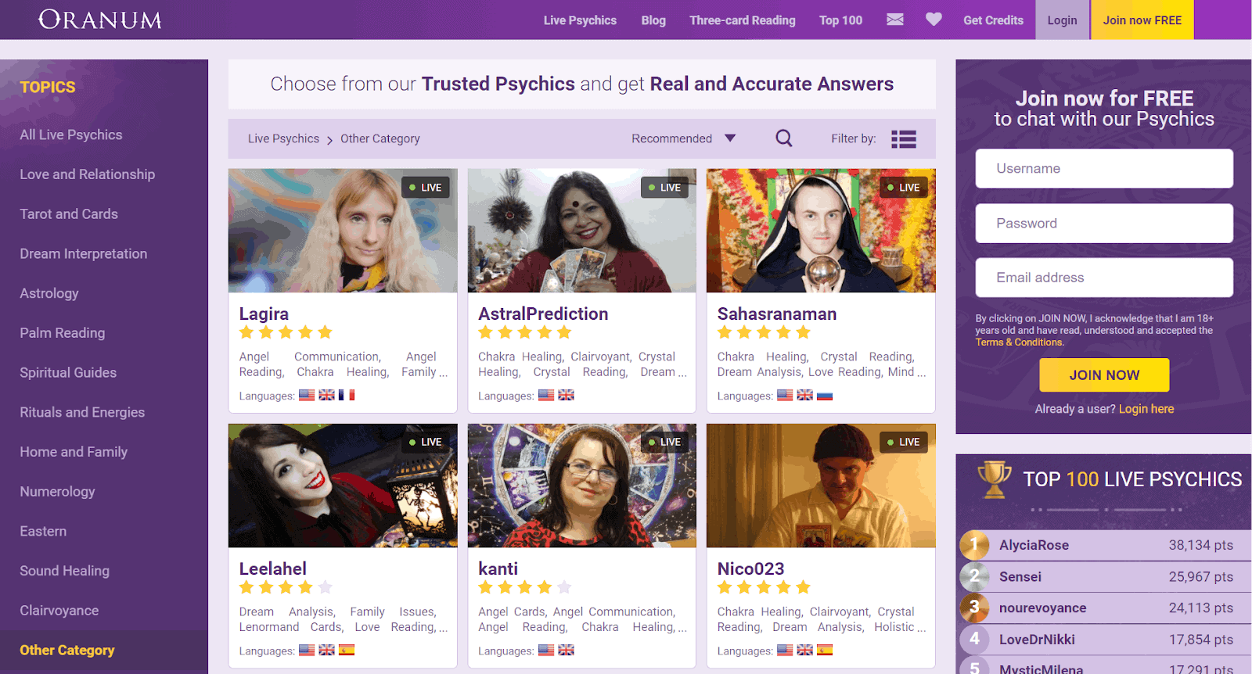Focus the Email address input field

click(1104, 278)
